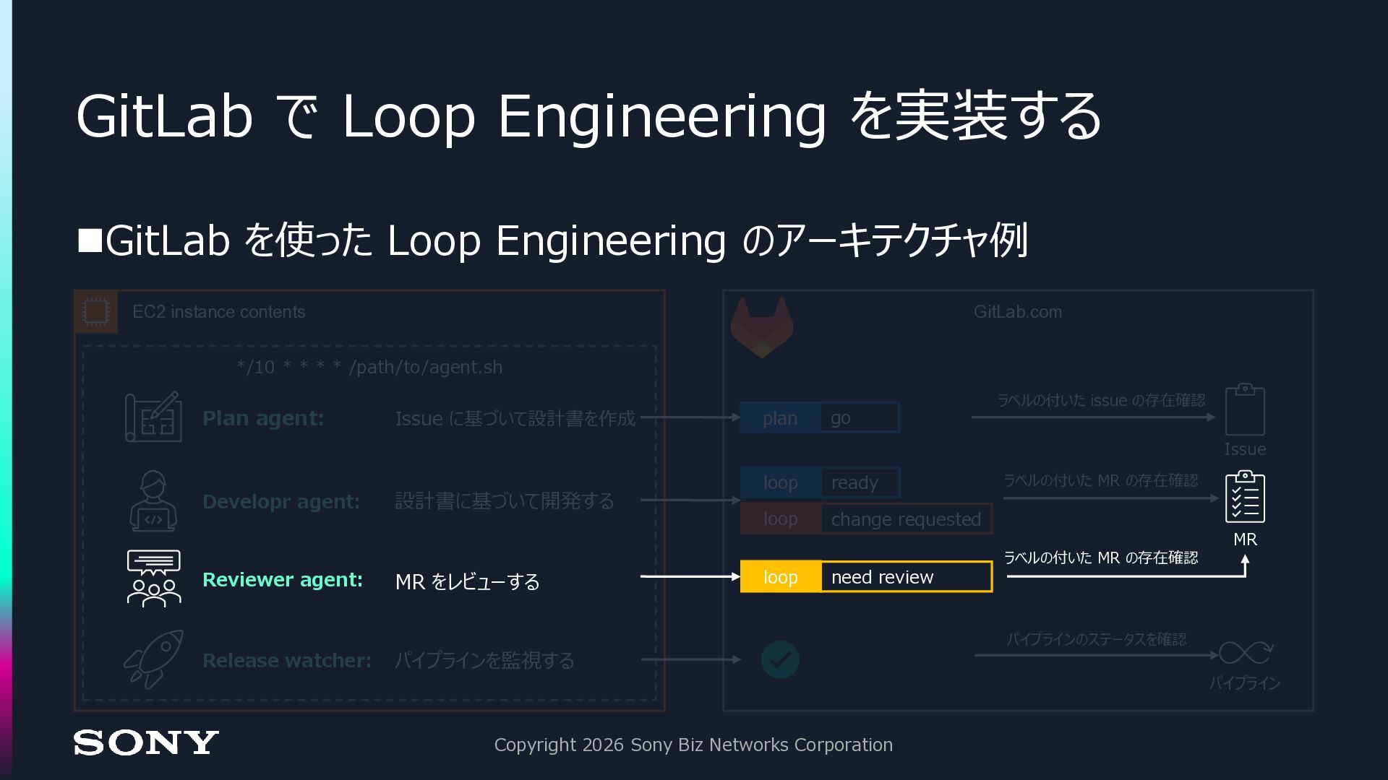Click the pipeline status checkmark icon
Screen dimensions: 1388x780
click(780, 659)
